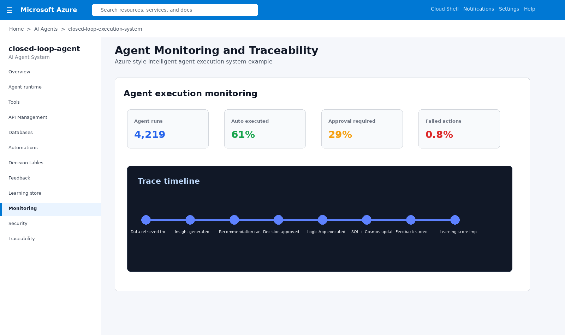Select the Insight generated timeline node
565x335 pixels.
[x=190, y=220]
